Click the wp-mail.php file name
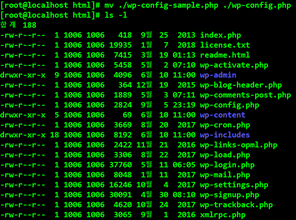Image resolution: width=296 pixels, height=220 pixels. pyautogui.click(x=225, y=175)
